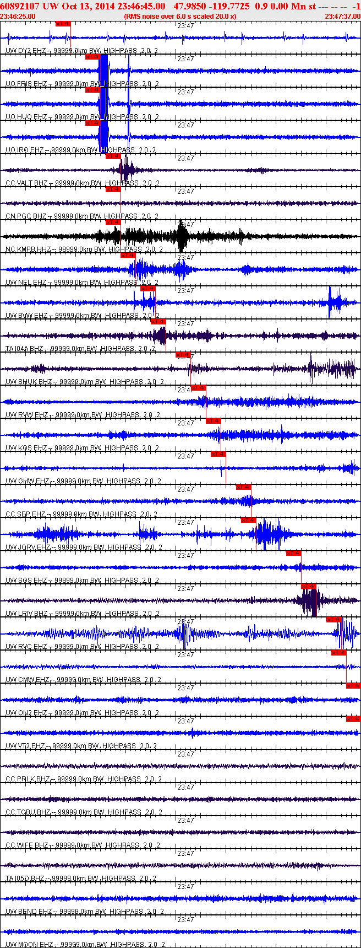The image size is (361, 948).
Task: Click the red pick marker on CC VALT trace
Action: pyautogui.click(x=113, y=156)
